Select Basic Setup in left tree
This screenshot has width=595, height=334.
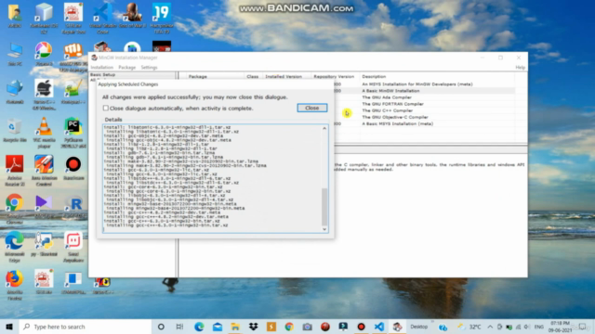coord(102,74)
